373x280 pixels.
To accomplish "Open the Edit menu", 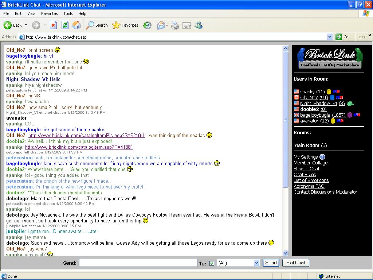I will [x=18, y=13].
